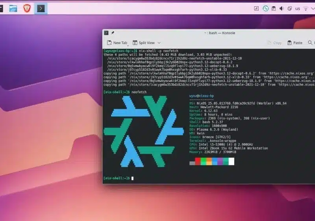Click the Copy toolbar button

click(x=274, y=43)
